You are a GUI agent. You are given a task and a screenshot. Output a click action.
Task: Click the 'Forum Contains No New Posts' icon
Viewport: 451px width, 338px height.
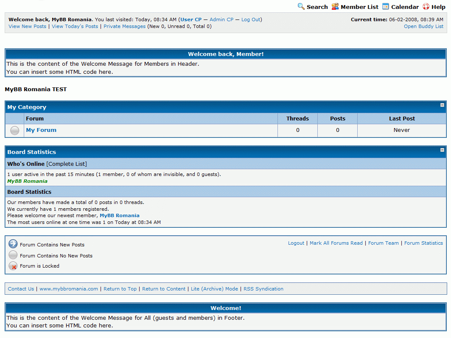coord(13,255)
